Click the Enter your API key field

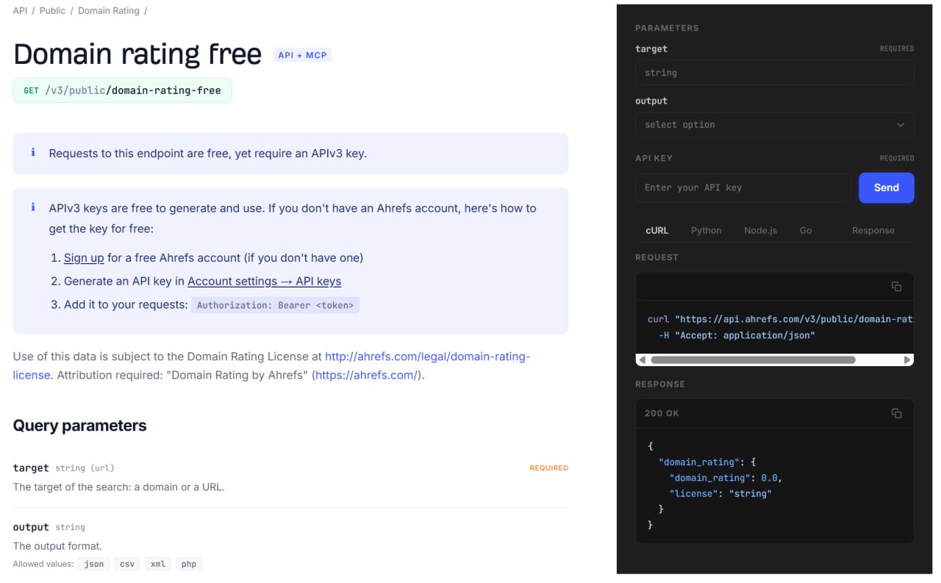pyautogui.click(x=743, y=187)
